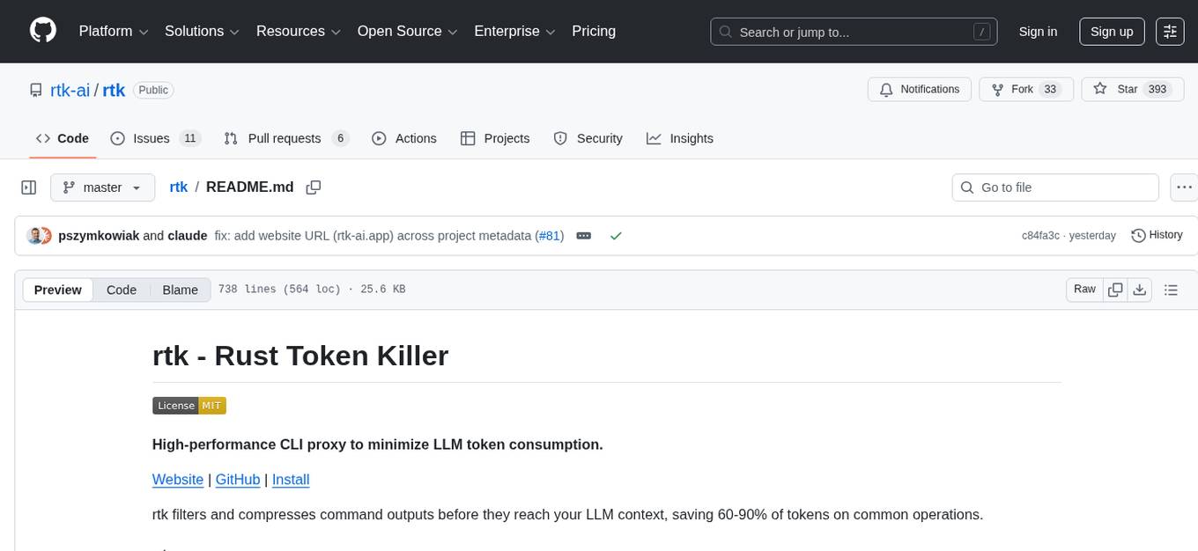Screen dimensions: 1198x551
Task: Open the notifications bell icon
Action: coord(886,89)
